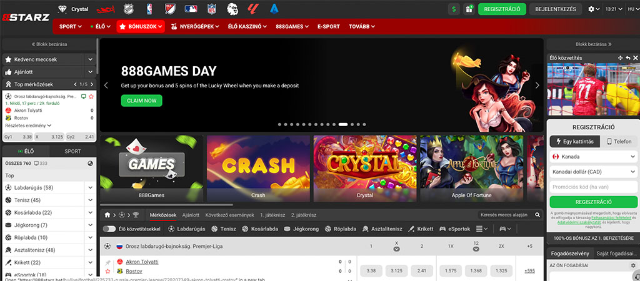The height and width of the screenshot is (281, 640).
Task: Click the trophy breadcrumb icon
Action: 136,215
